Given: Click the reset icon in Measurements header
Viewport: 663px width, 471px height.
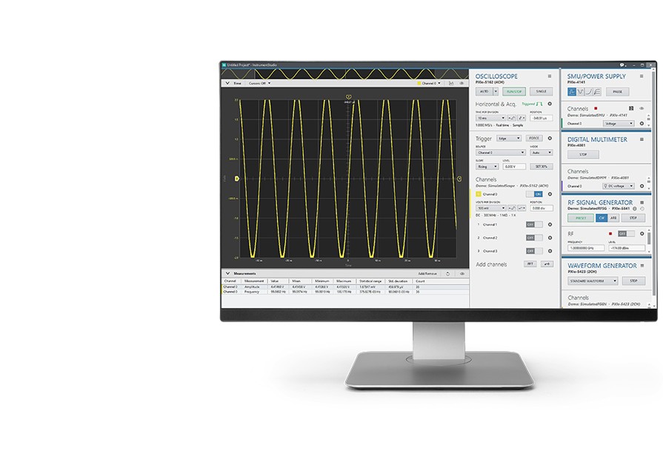Looking at the screenshot, I should [447, 273].
